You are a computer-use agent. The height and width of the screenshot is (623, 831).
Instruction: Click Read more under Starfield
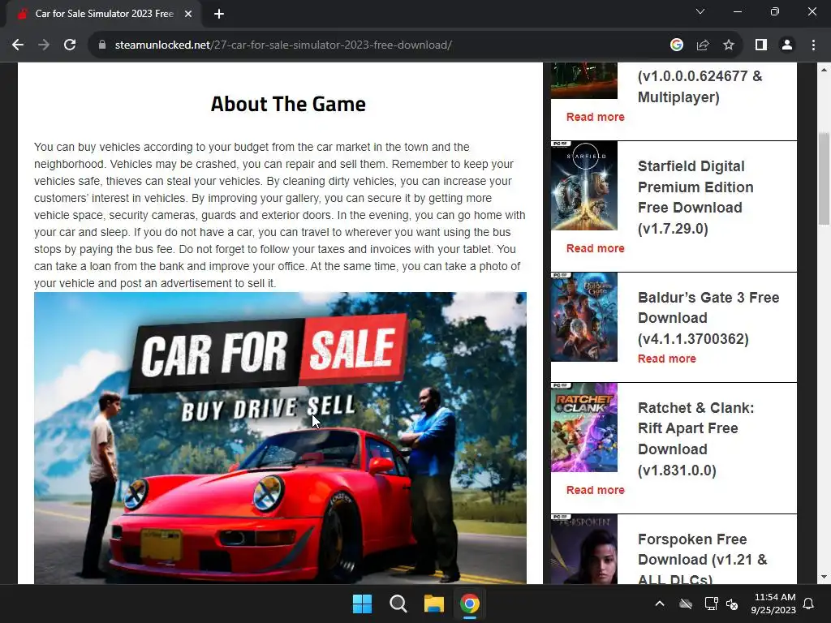tap(595, 248)
